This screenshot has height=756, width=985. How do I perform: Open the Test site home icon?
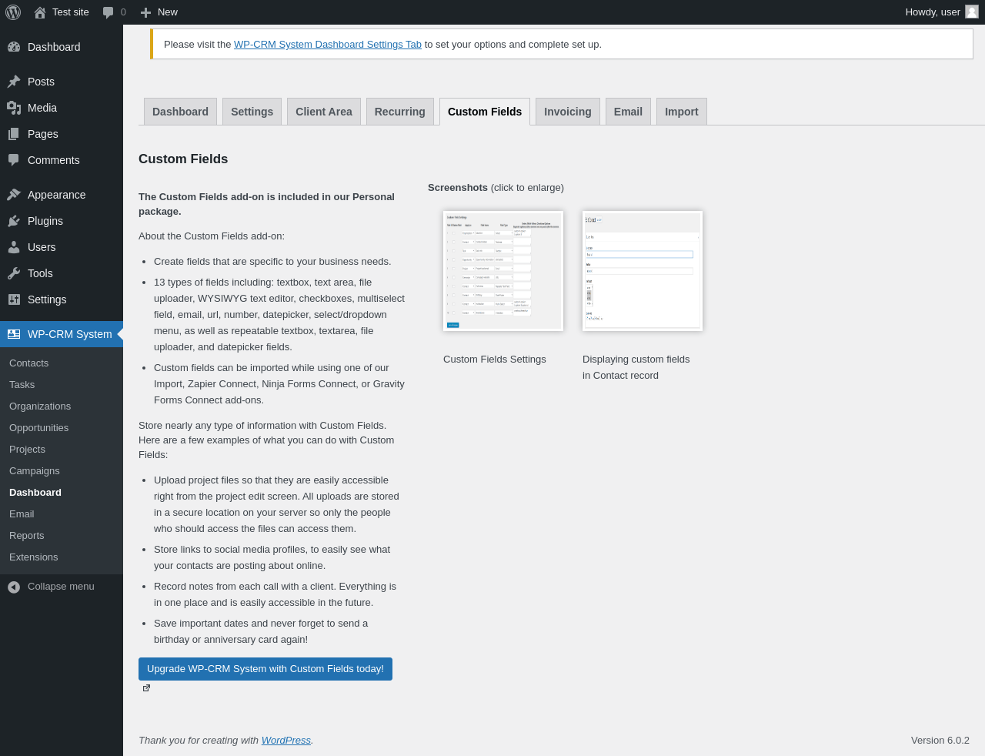point(40,12)
